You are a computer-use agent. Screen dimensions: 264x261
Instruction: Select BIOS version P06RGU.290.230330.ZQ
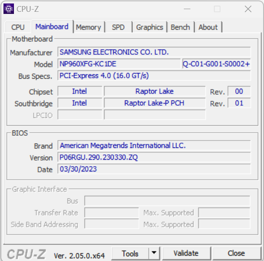(154, 157)
